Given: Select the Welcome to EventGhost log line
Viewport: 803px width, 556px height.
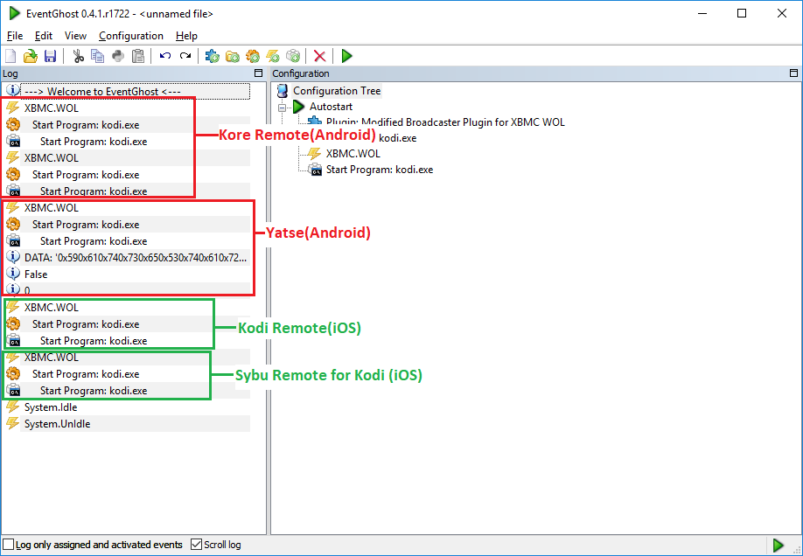Looking at the screenshot, I should click(x=136, y=92).
